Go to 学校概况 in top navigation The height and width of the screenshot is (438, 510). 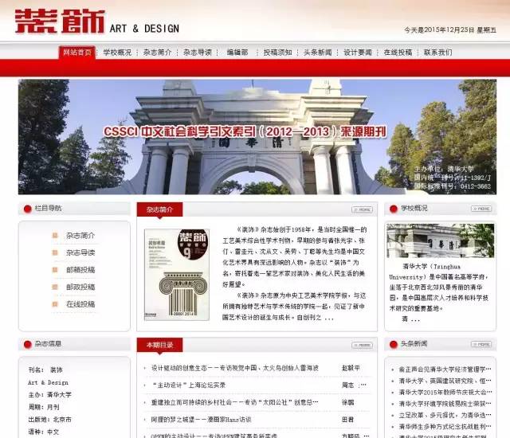(117, 53)
